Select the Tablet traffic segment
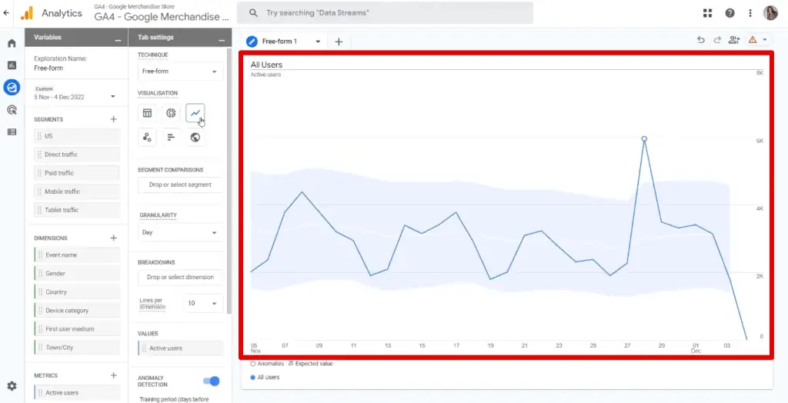This screenshot has width=788, height=403. 77,210
